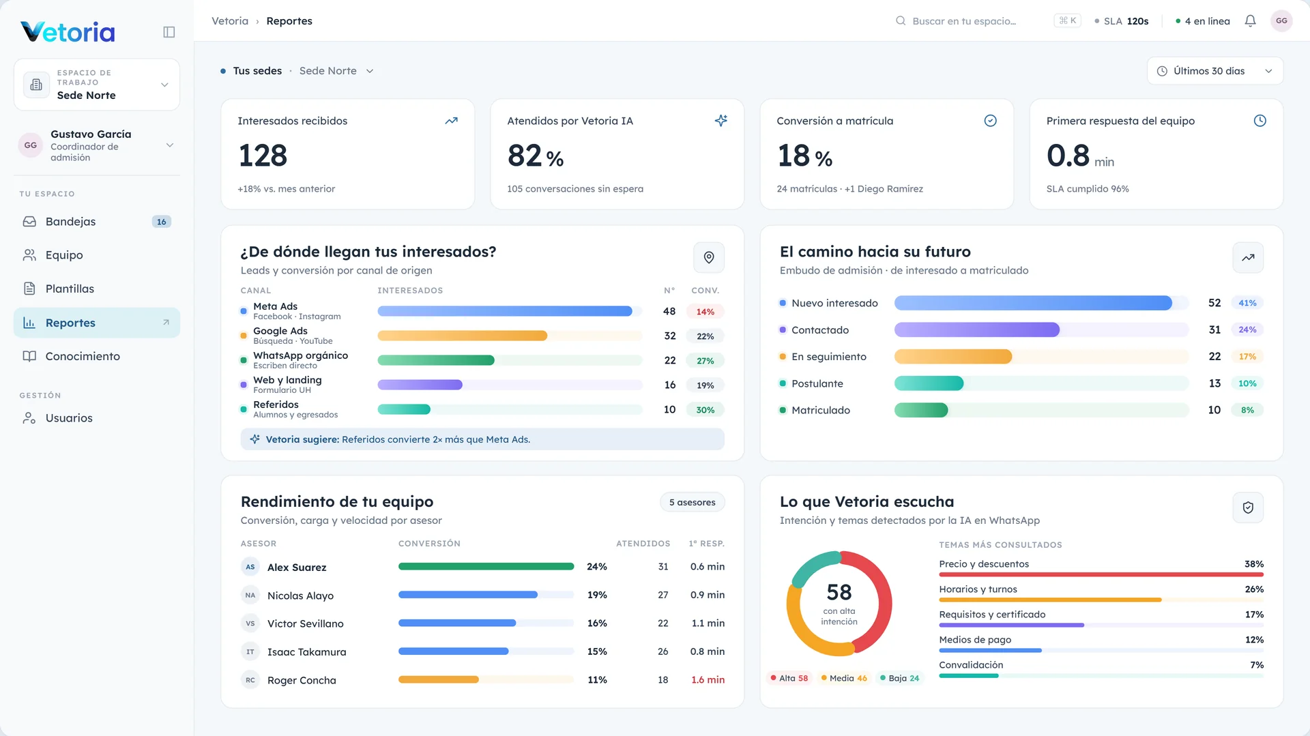Viewport: 1310px width, 736px height.
Task: Click the Vetoria sugiere recommendation banner
Action: [482, 439]
